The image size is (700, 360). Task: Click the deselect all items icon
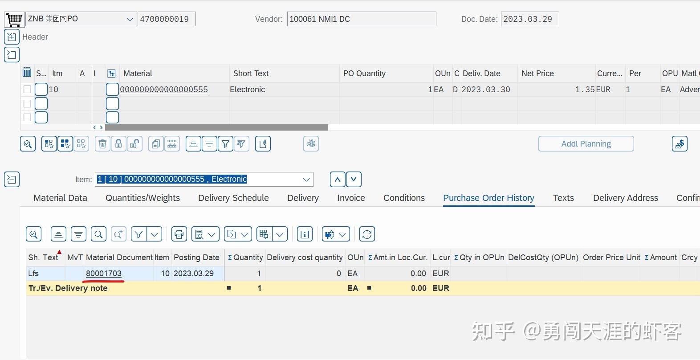point(81,144)
